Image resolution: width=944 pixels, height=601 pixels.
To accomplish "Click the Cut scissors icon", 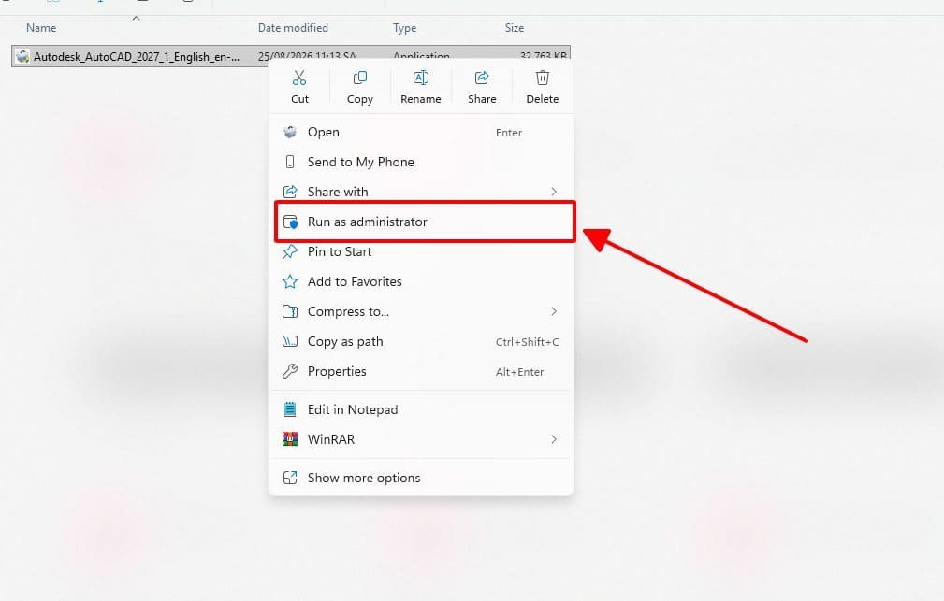I will [x=299, y=79].
